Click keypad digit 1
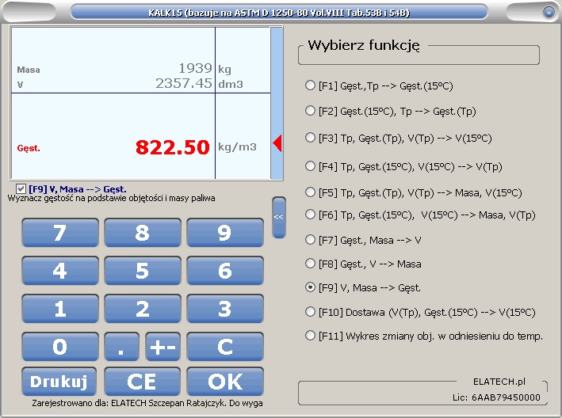 click(x=60, y=309)
